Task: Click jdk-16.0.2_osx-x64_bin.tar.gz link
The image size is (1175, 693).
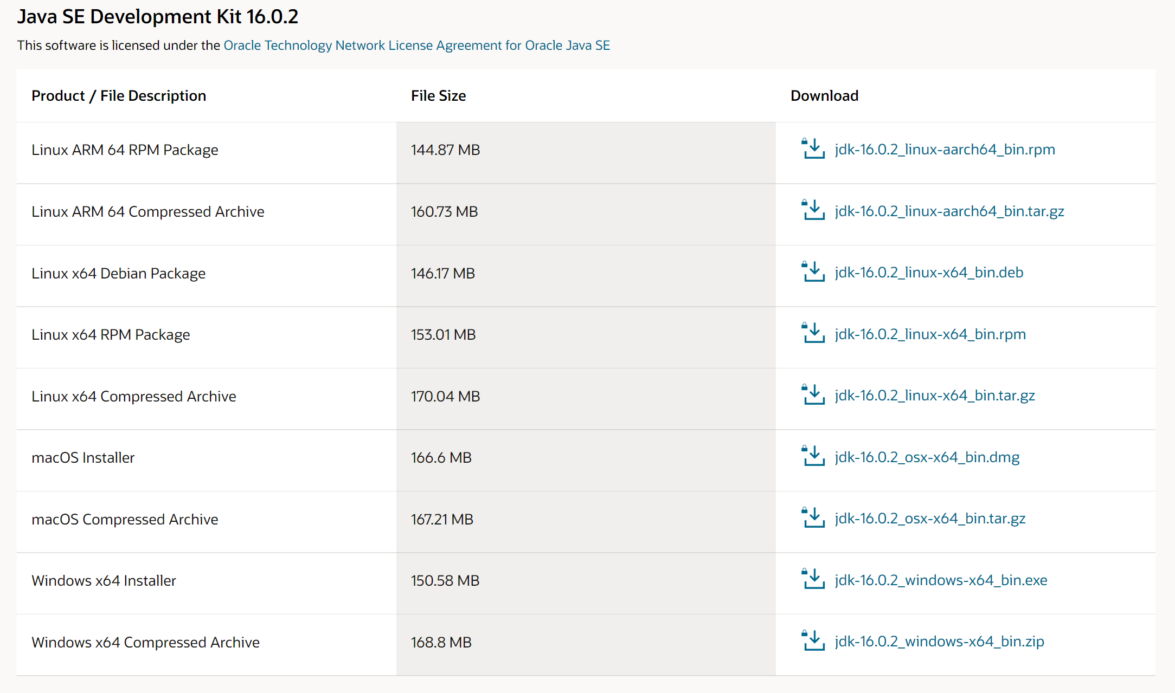Action: (930, 519)
